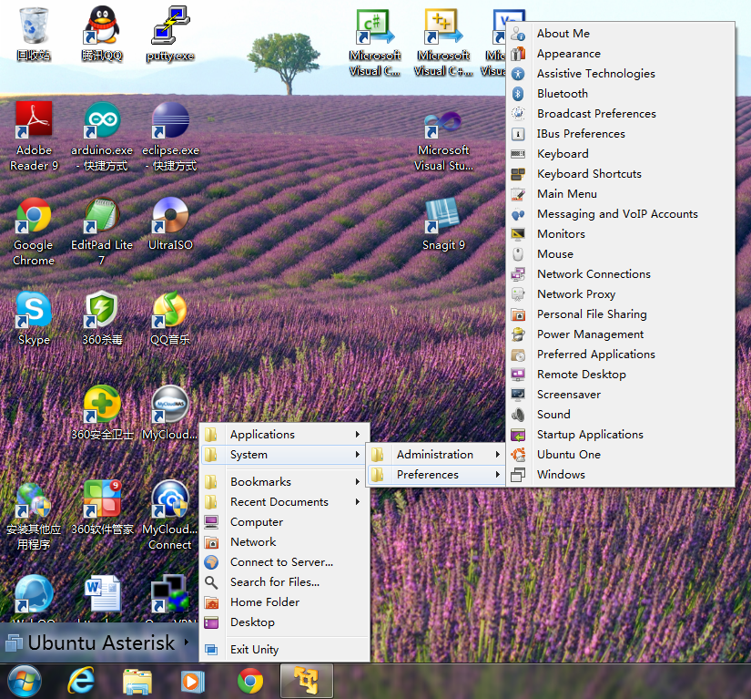Open About Me preferences
This screenshot has width=751, height=699.
coord(620,34)
